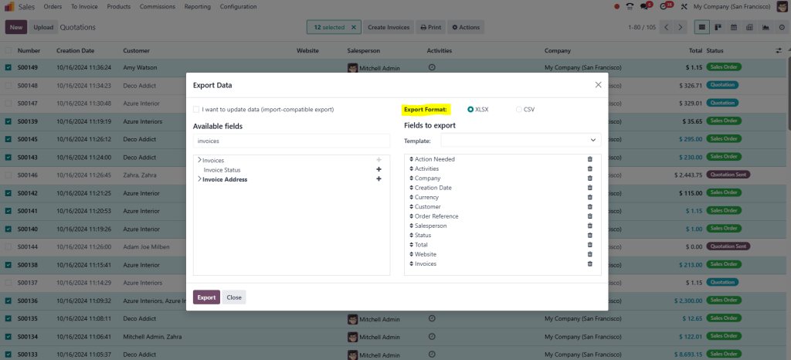Open the Orders menu
This screenshot has width=791, height=360.
click(x=53, y=6)
